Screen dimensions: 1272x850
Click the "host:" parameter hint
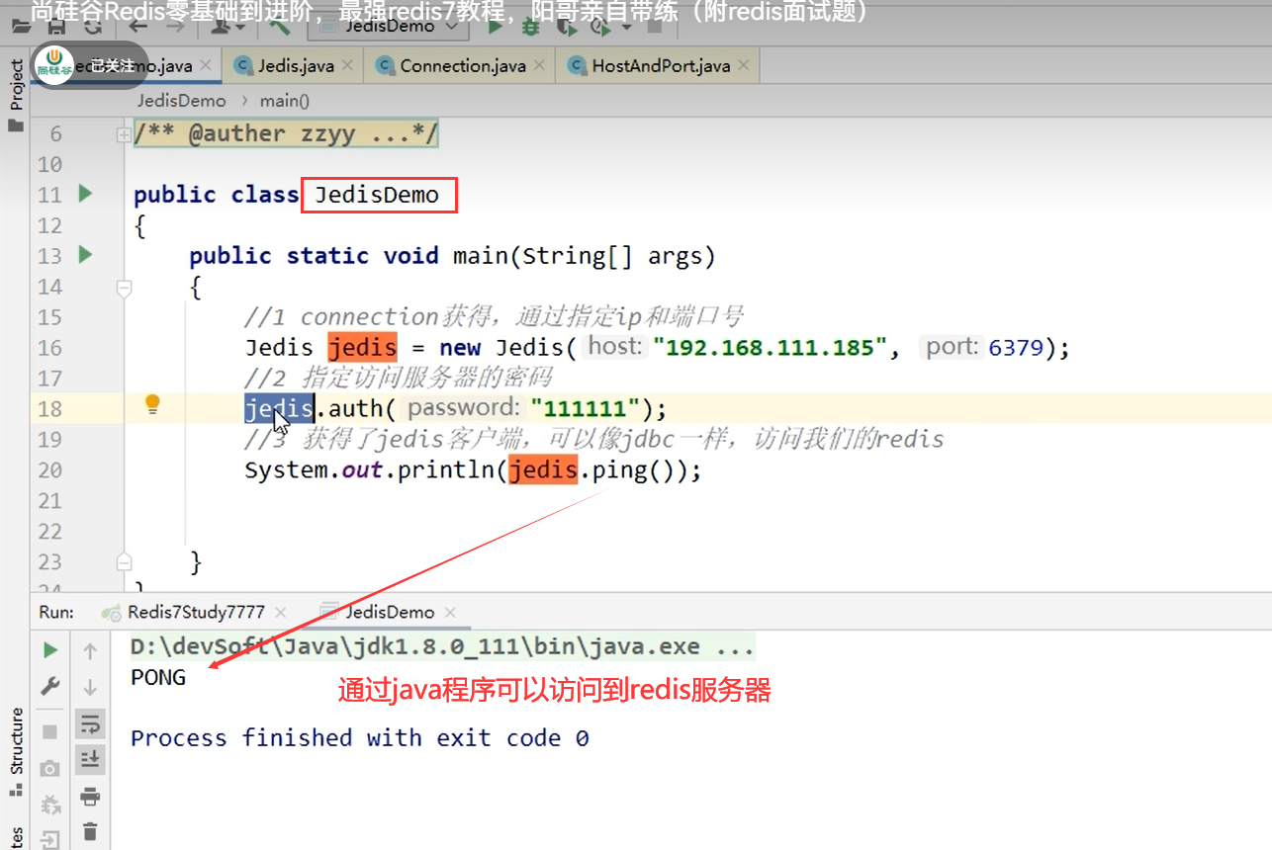coord(614,347)
